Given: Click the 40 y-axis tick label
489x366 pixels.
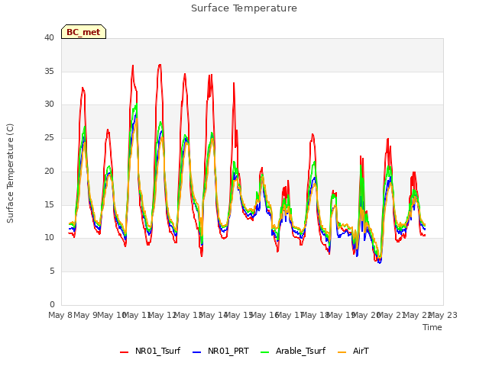Looking at the screenshot, I should 49,37.
